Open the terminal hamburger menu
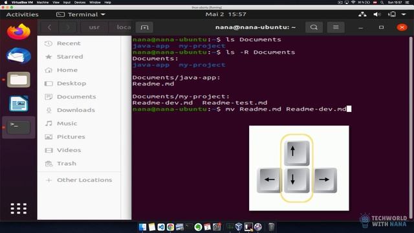The width and height of the screenshot is (414, 233). [x=336, y=27]
